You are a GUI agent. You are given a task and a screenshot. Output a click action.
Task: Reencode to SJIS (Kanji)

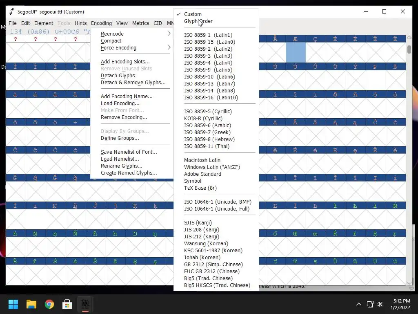pyautogui.click(x=198, y=222)
